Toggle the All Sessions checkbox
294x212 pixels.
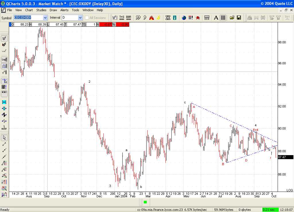click(x=87, y=18)
